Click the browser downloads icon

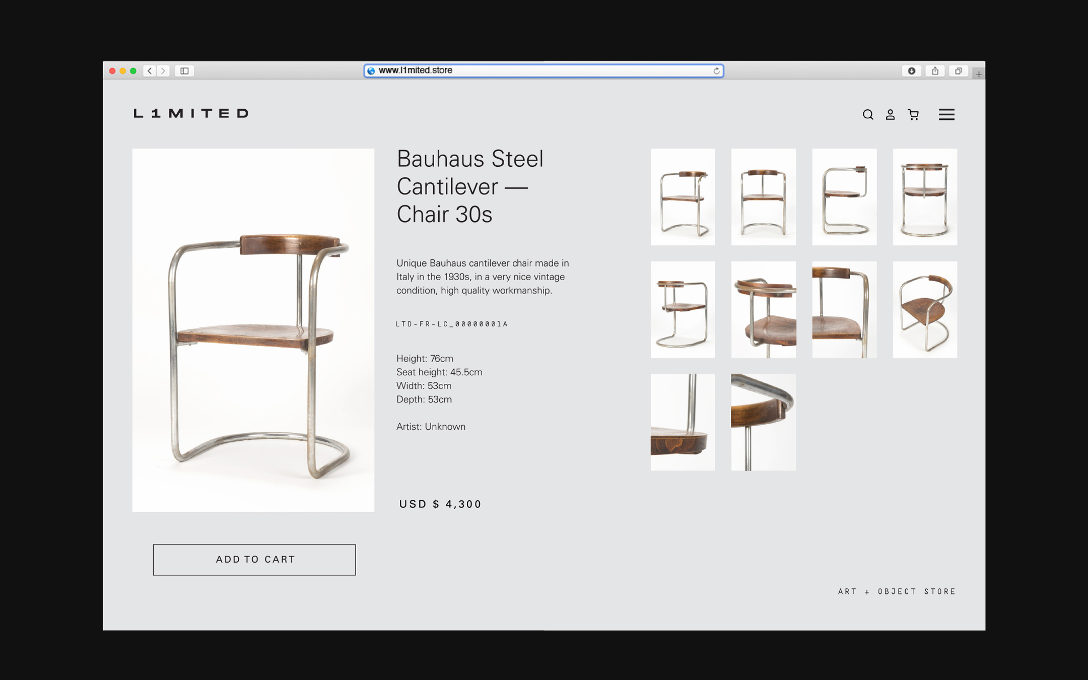tap(911, 71)
